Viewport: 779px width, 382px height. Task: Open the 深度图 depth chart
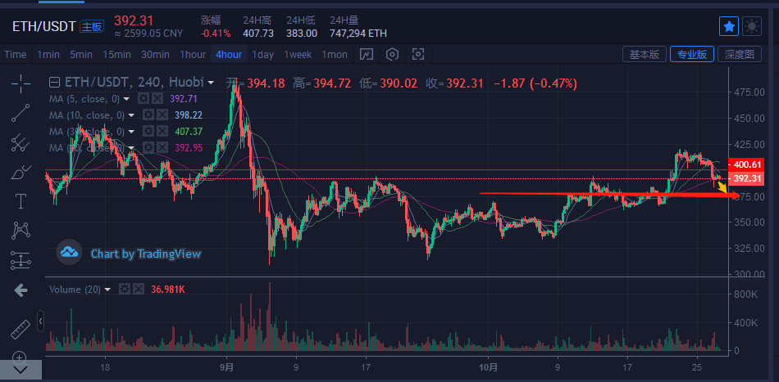(740, 55)
